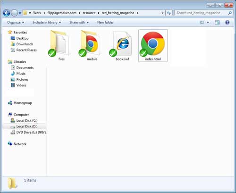Click the Change your view icon
The image size is (236, 193).
tap(202, 23)
